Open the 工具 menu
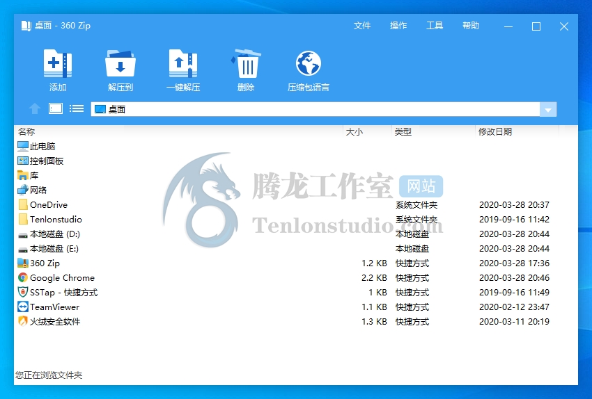Screen dimensions: 592x399 tap(434, 25)
